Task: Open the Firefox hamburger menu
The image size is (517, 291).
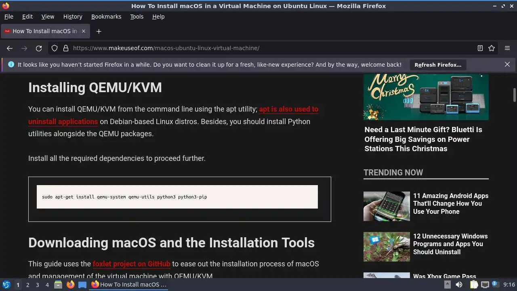Action: point(507,48)
